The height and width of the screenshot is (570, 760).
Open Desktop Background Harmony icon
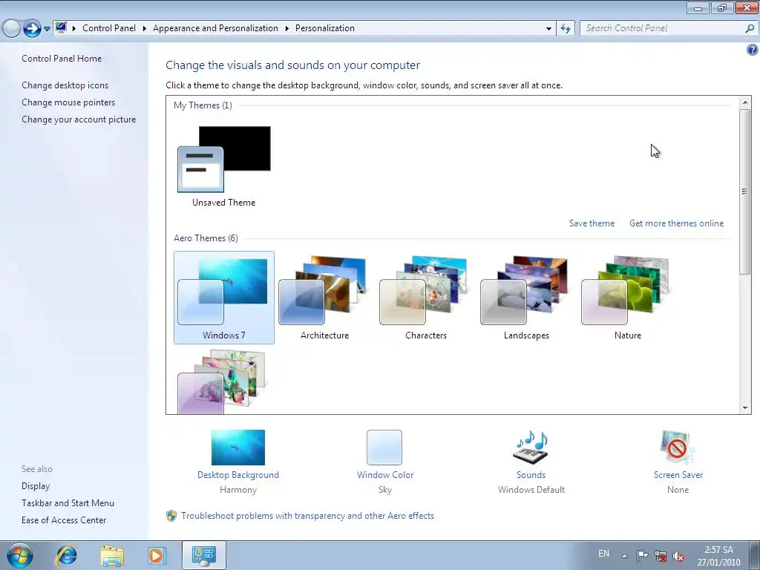coord(238,448)
